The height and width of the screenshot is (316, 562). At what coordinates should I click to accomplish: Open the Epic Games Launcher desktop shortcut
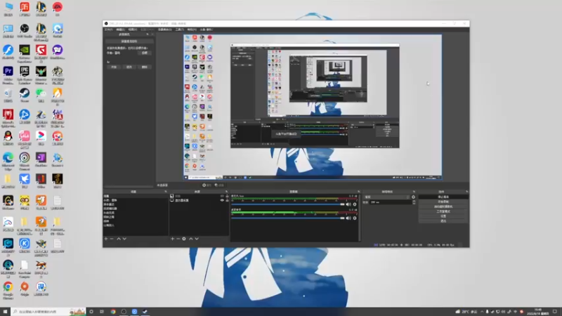click(25, 74)
